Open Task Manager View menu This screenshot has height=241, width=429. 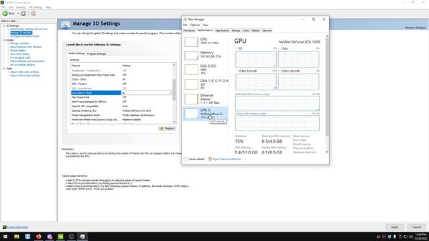tap(206, 25)
